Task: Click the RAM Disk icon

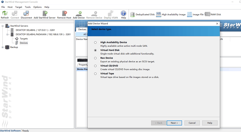Action: 207,14
